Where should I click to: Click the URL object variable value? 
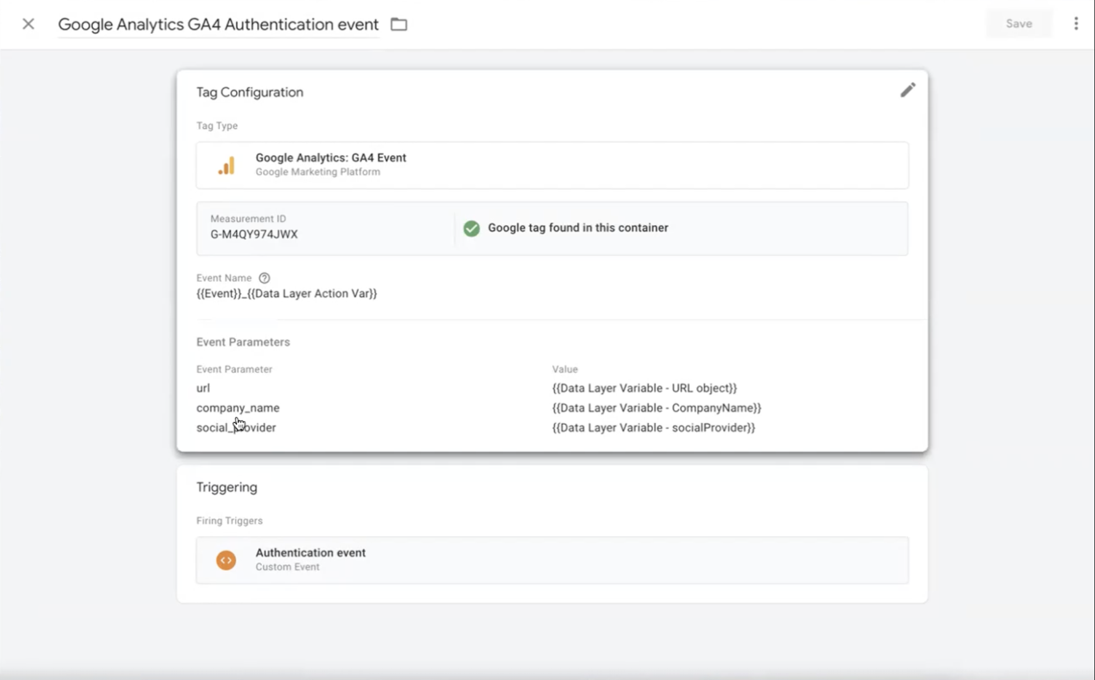644,388
